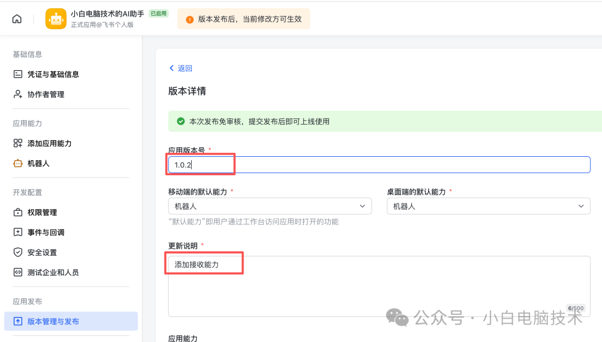Click the 返回 back link
The width and height of the screenshot is (602, 342).
(185, 68)
